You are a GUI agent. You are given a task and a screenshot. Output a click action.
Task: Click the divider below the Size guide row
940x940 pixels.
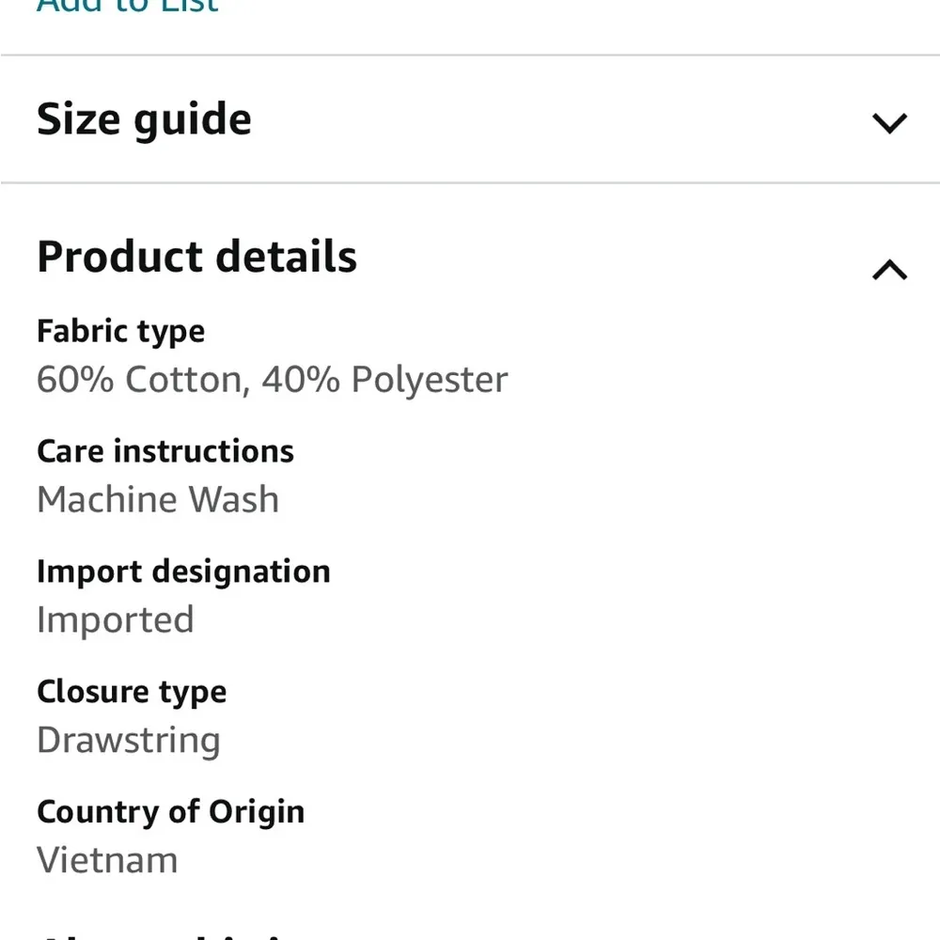[470, 182]
